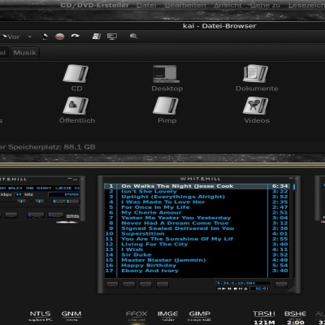The width and height of the screenshot is (325, 325).
Task: Toggle the equalizer button in main player
Action: click(x=58, y=201)
